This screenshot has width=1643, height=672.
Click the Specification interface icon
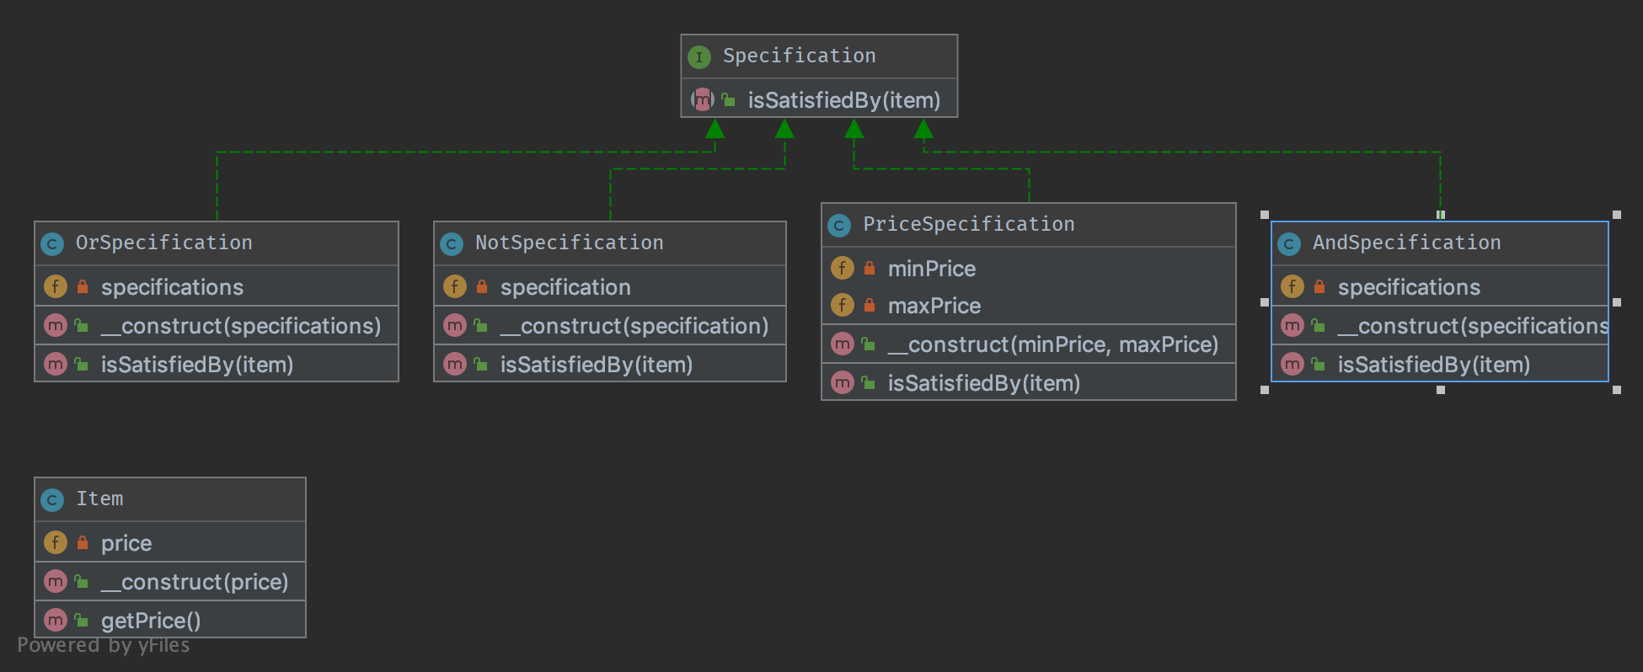pos(698,57)
